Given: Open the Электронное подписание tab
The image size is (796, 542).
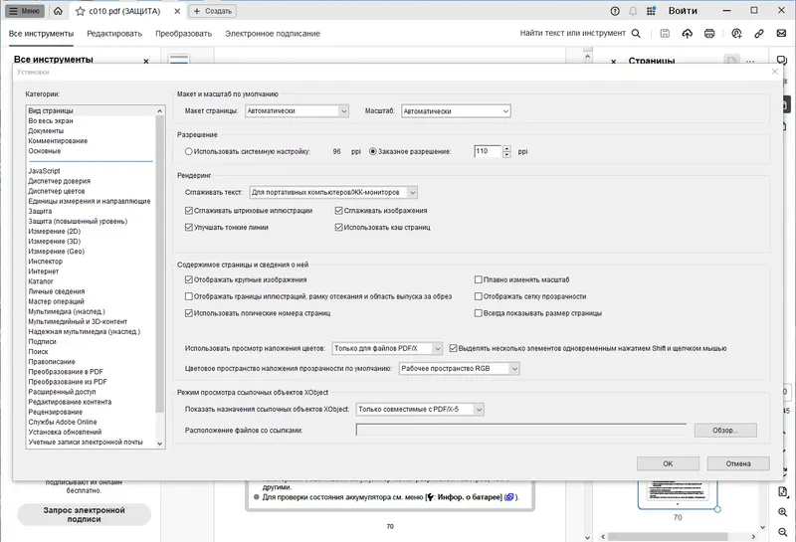Looking at the screenshot, I should click(273, 34).
